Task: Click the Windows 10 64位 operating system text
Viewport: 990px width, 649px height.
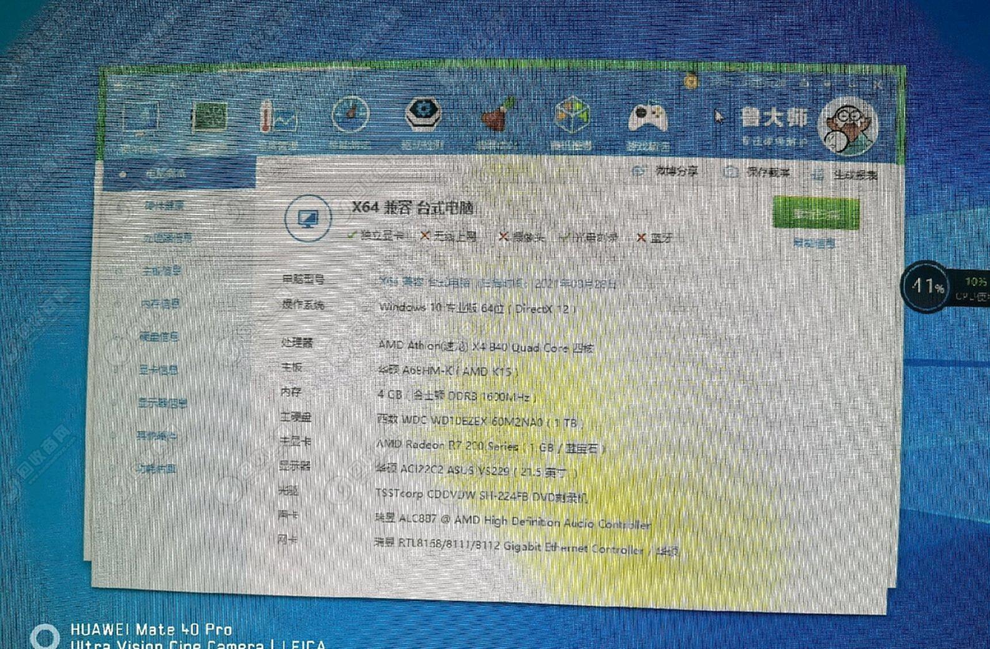Action: point(477,308)
